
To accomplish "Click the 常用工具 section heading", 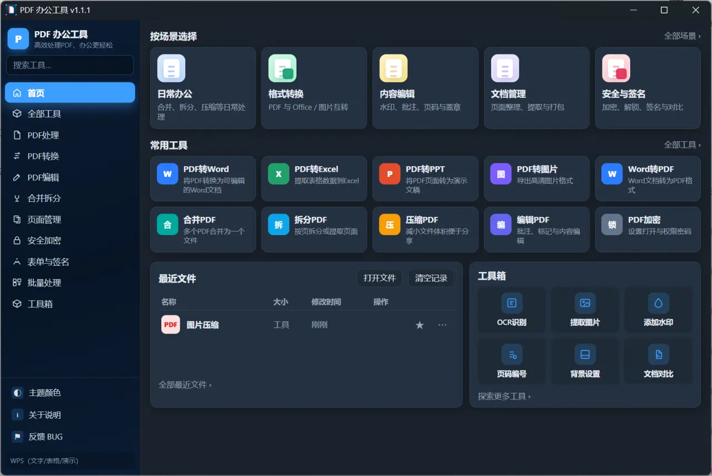I will point(169,146).
